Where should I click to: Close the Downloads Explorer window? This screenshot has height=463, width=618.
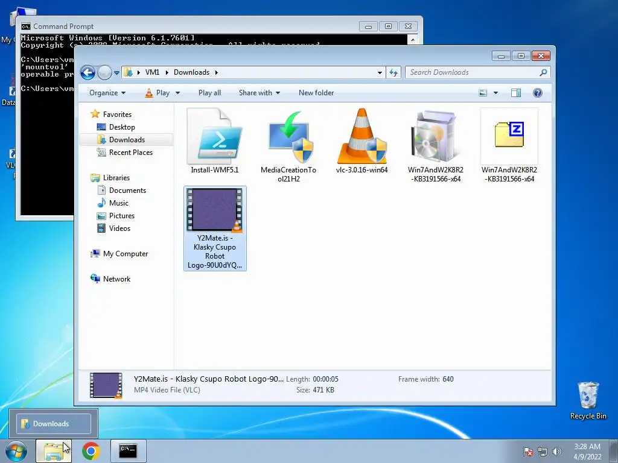click(x=541, y=56)
